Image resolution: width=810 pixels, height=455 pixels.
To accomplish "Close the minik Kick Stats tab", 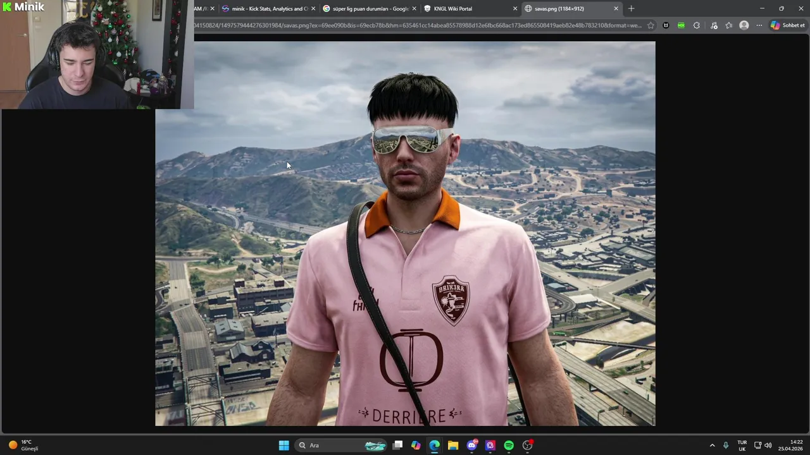I will [x=313, y=9].
